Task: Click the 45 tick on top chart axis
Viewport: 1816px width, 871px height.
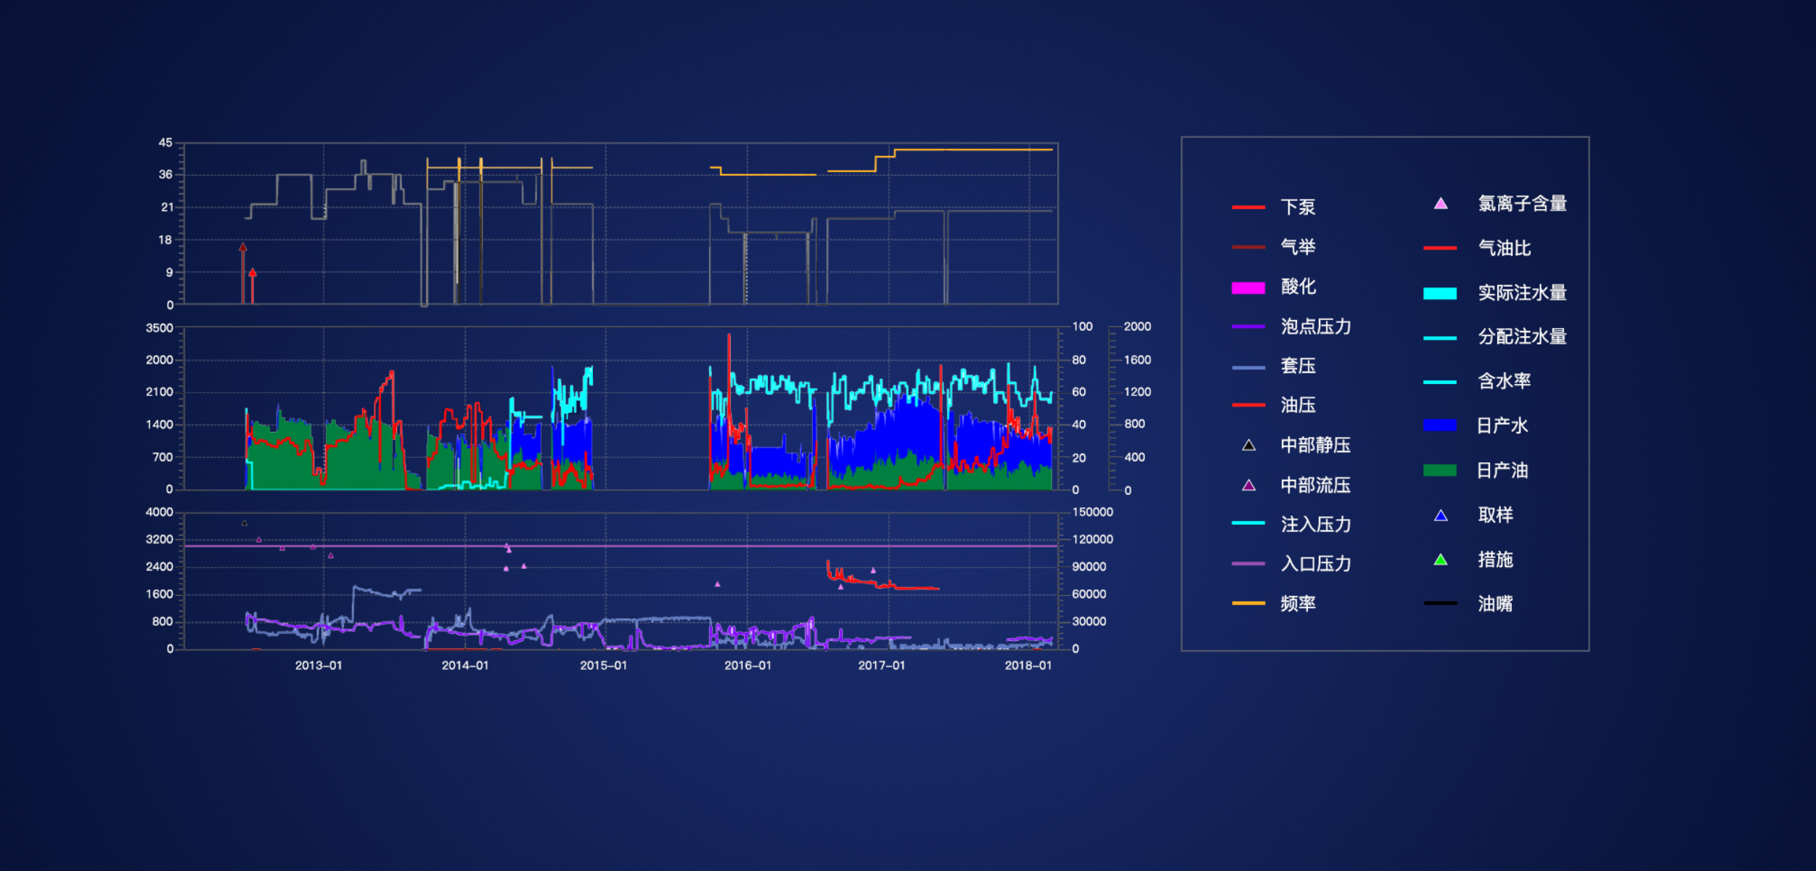Action: pos(165,143)
